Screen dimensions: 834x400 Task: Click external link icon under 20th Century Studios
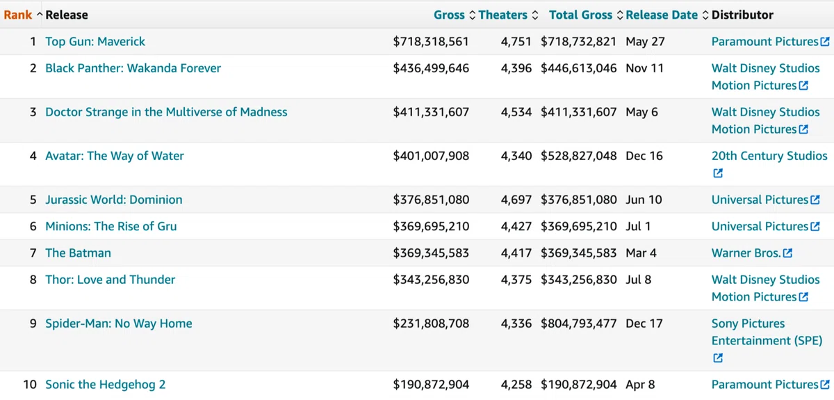tap(718, 174)
